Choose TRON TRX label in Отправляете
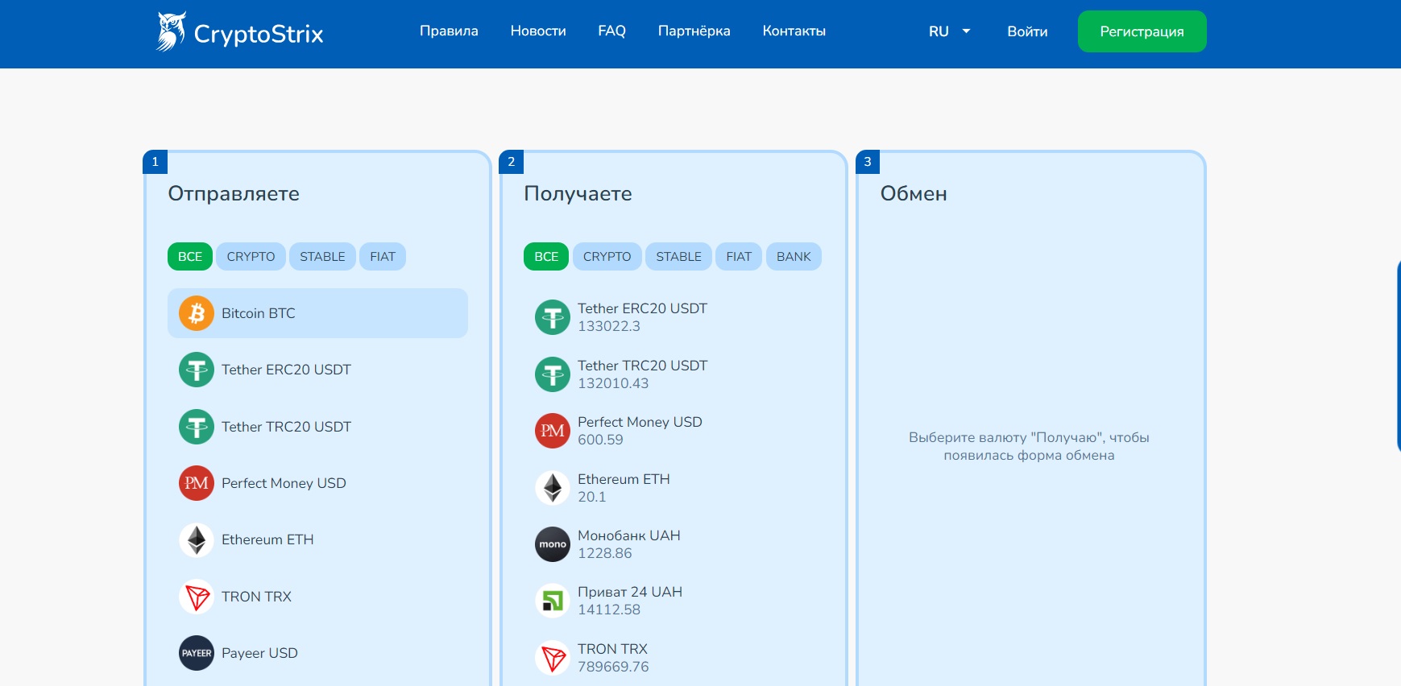1401x686 pixels. click(x=256, y=597)
